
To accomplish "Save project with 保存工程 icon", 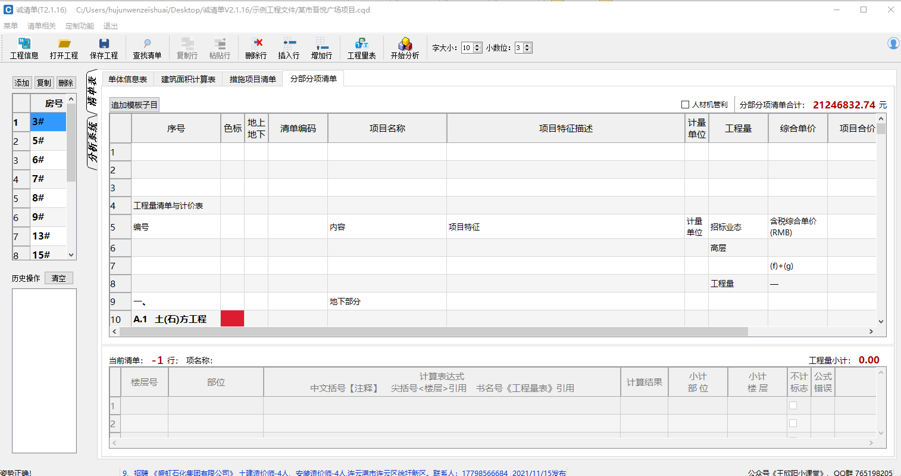I will (104, 48).
